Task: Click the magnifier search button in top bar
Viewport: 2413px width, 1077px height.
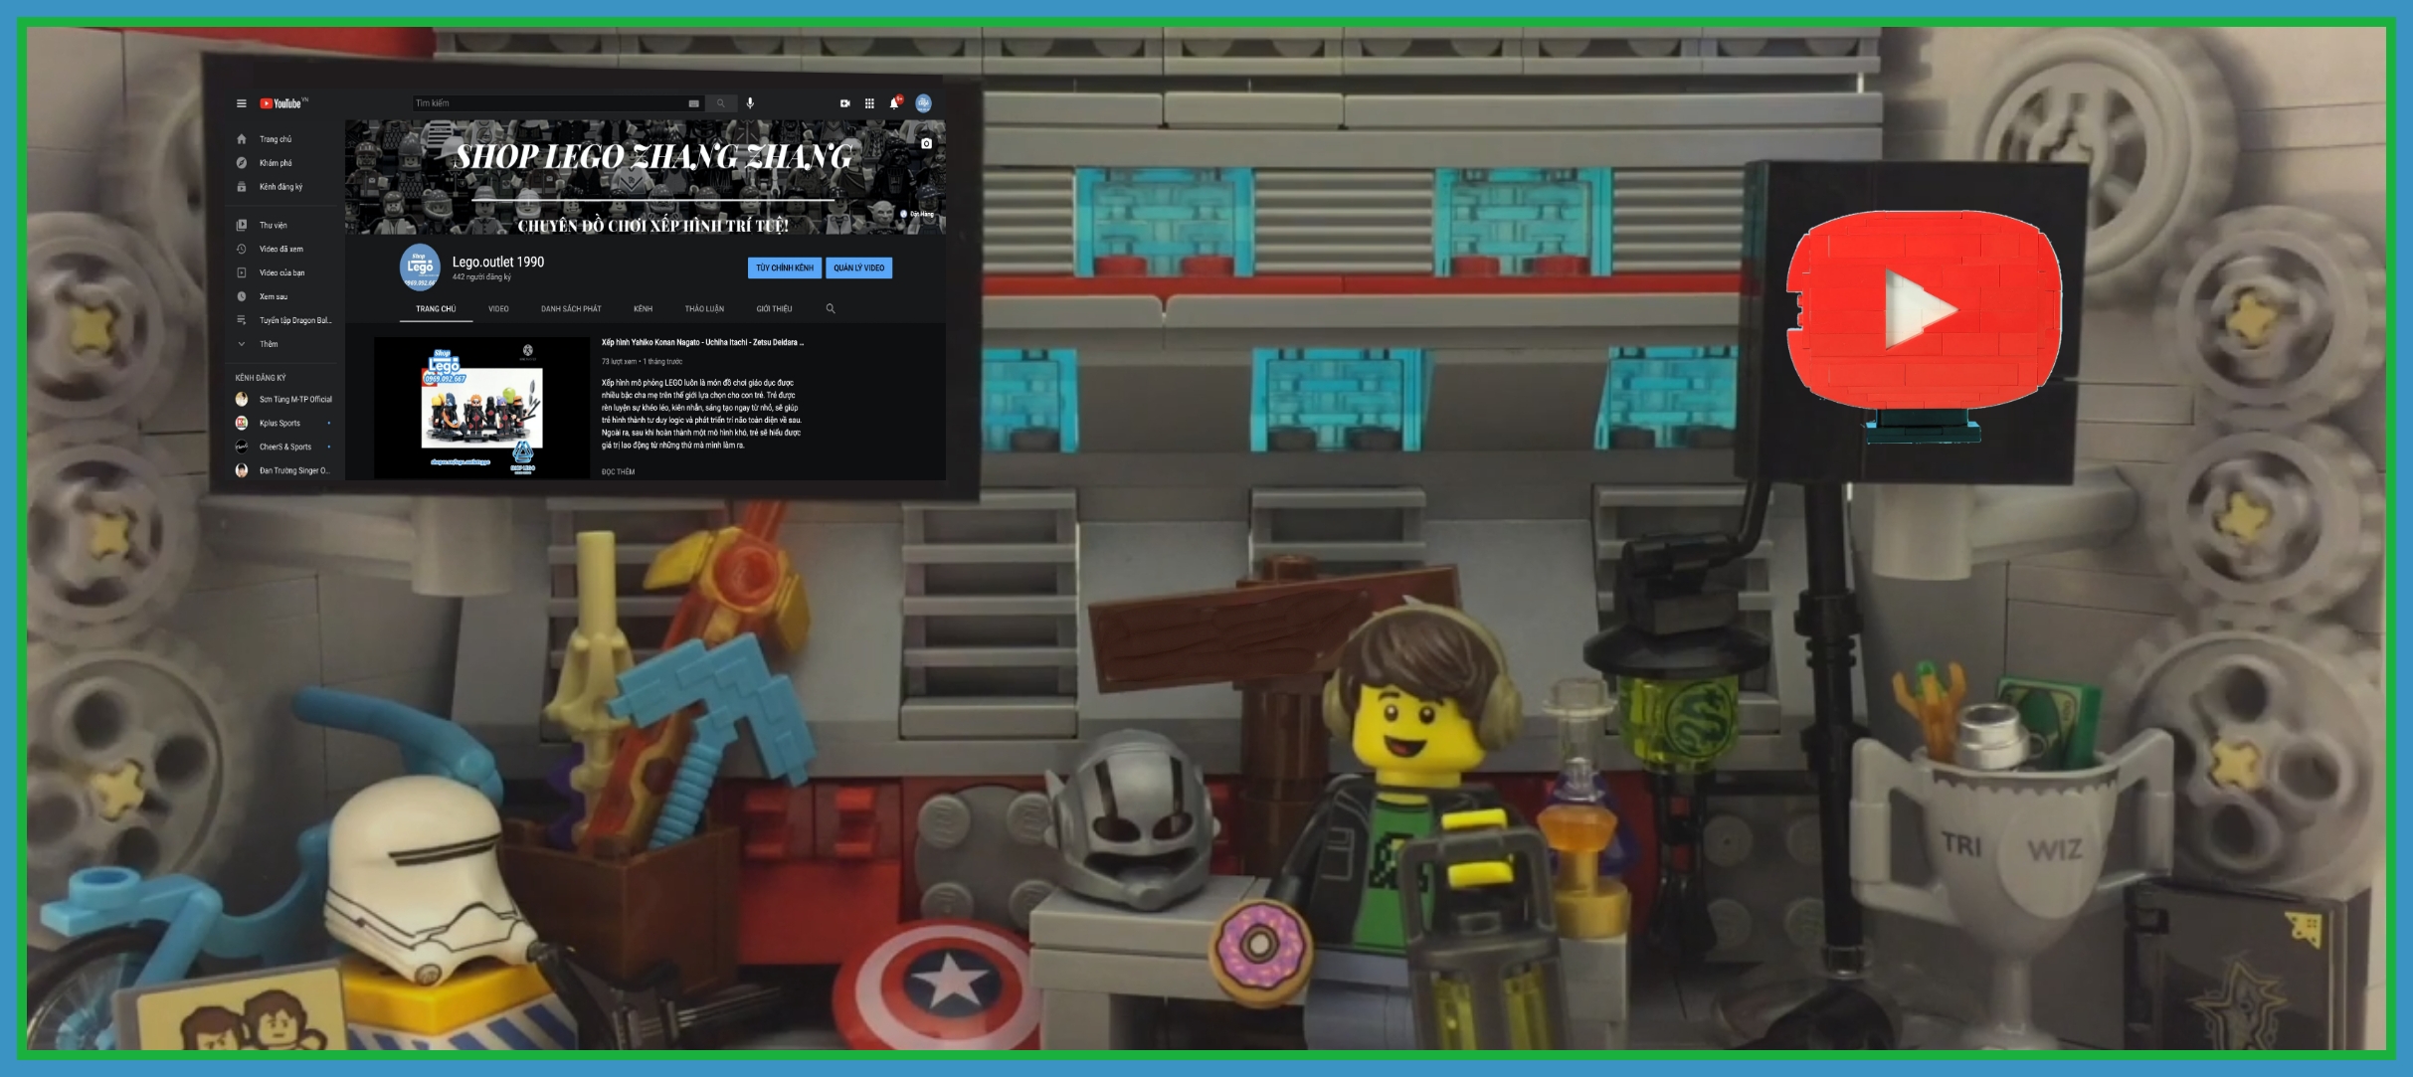Action: [x=721, y=103]
